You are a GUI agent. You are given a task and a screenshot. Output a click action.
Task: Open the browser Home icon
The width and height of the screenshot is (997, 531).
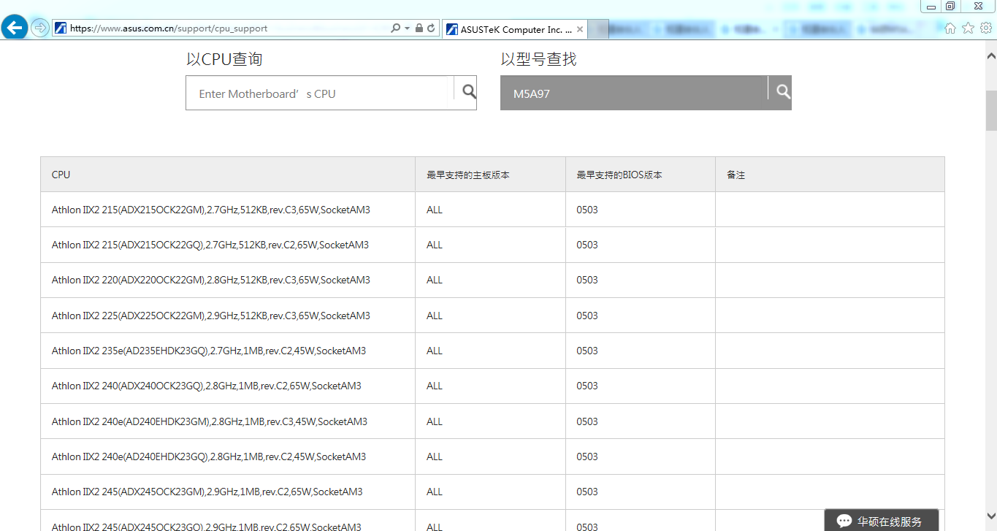pos(950,28)
